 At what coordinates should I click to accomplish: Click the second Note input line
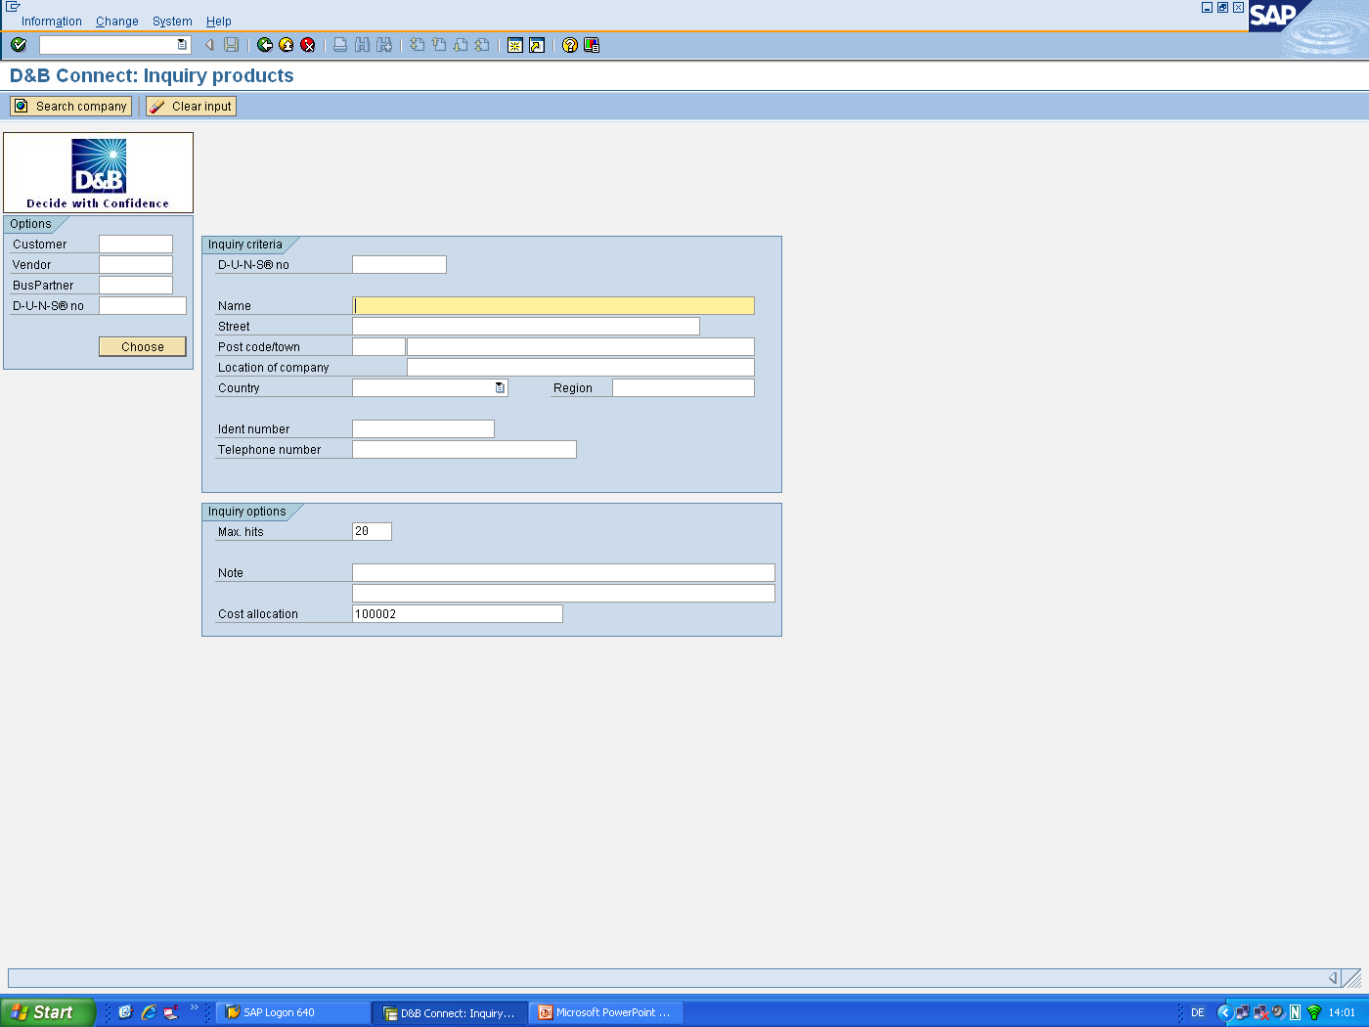(x=563, y=594)
